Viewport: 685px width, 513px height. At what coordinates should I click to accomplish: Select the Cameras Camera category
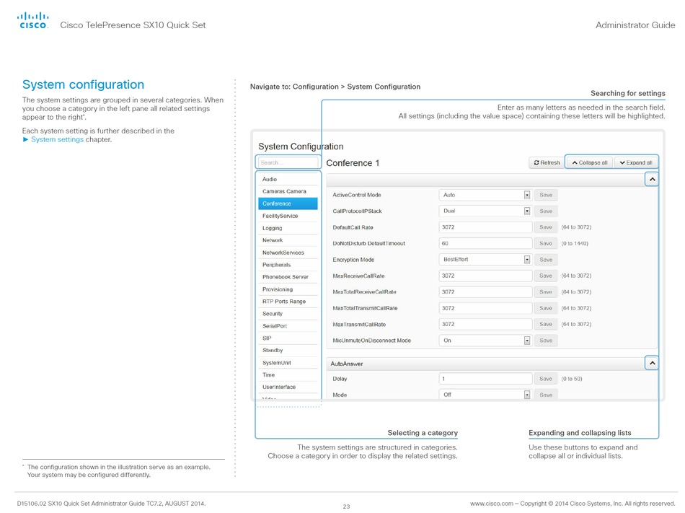[288, 191]
